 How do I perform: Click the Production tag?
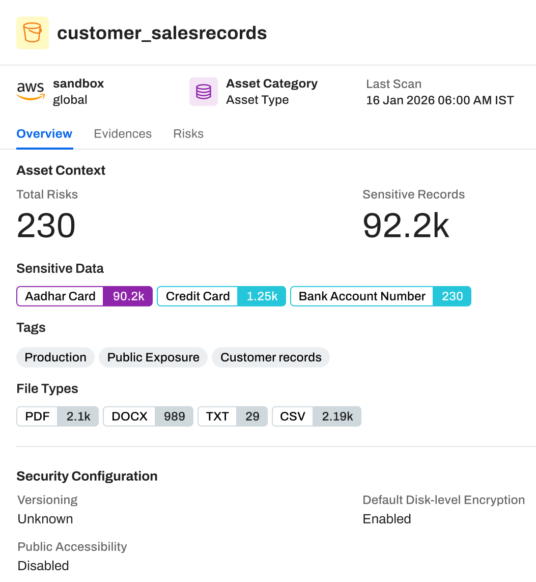coord(55,357)
